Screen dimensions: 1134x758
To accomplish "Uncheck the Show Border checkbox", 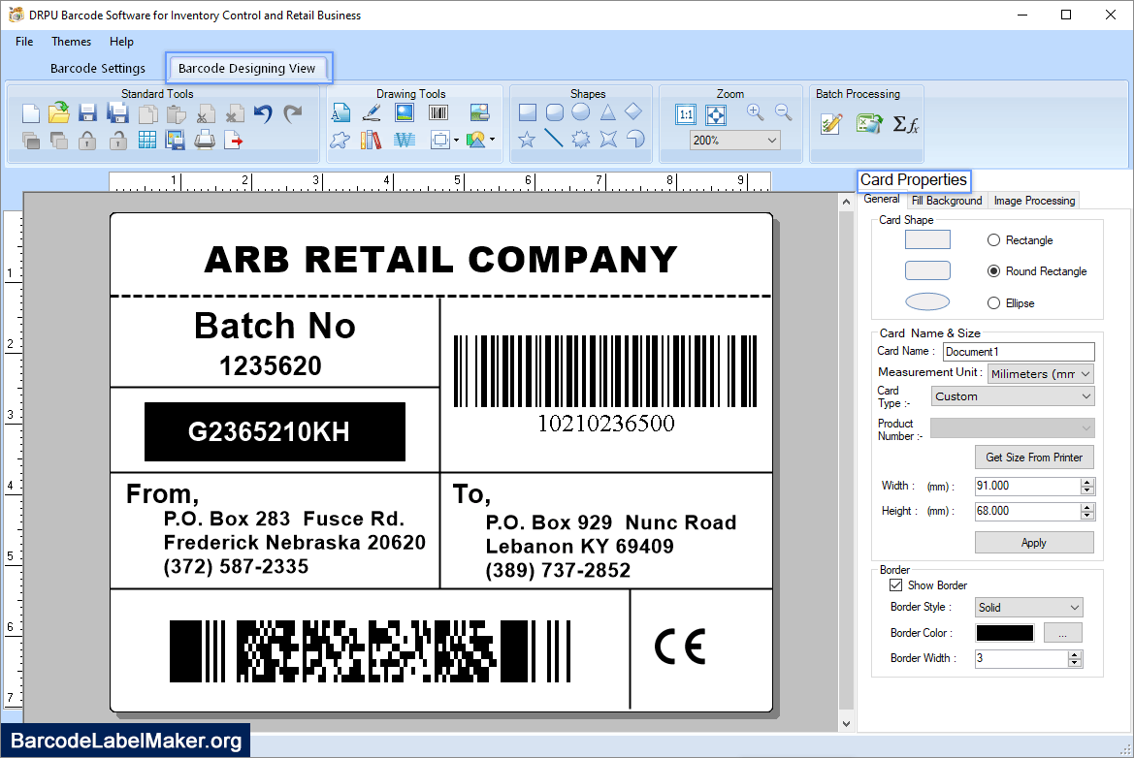I will (x=895, y=584).
